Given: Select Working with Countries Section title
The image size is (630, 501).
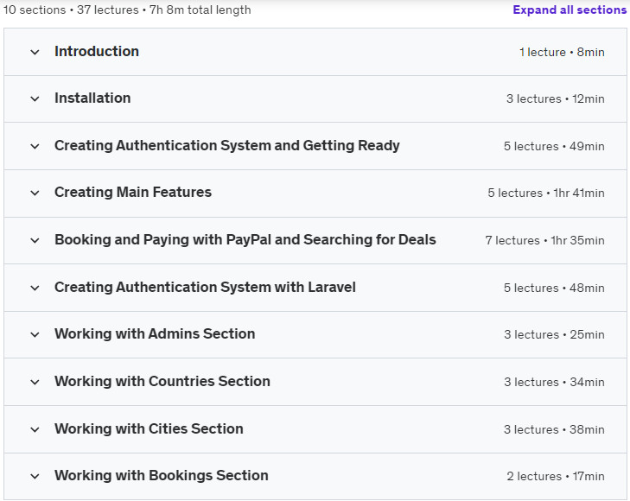Looking at the screenshot, I should tap(162, 381).
